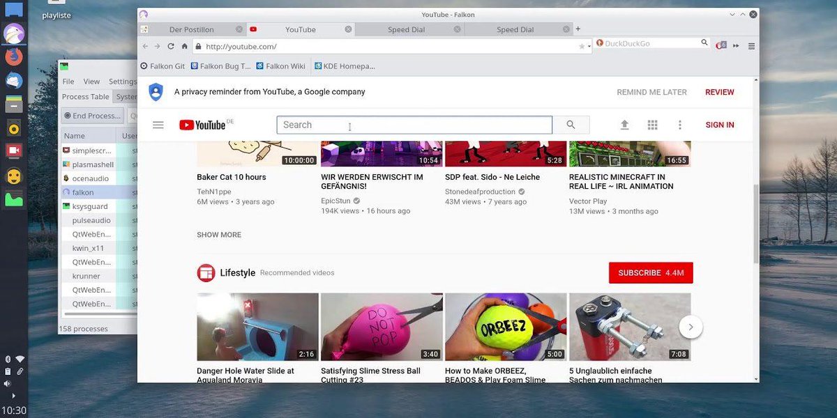Click REVIEW on privacy reminder
The width and height of the screenshot is (837, 418).
coord(719,92)
